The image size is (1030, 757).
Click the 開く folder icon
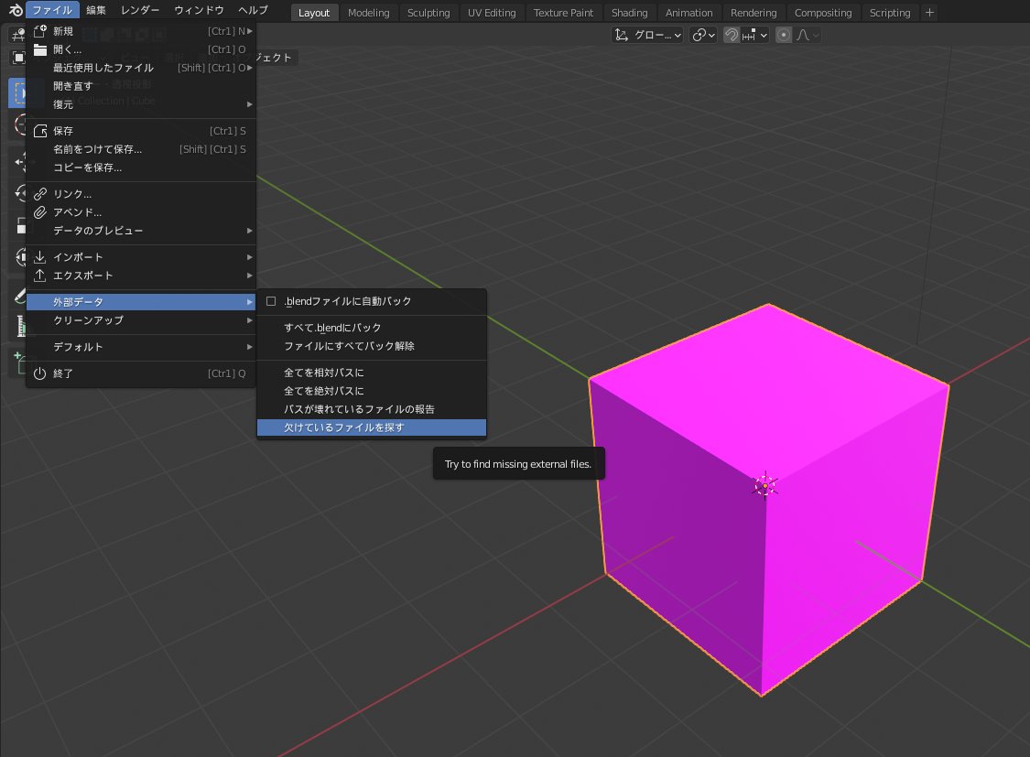(x=40, y=49)
